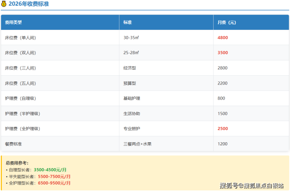Screen dimensions: 290x192
Task: Click the 6500-9500元/月 full-care price range
Action: pyautogui.click(x=54, y=183)
